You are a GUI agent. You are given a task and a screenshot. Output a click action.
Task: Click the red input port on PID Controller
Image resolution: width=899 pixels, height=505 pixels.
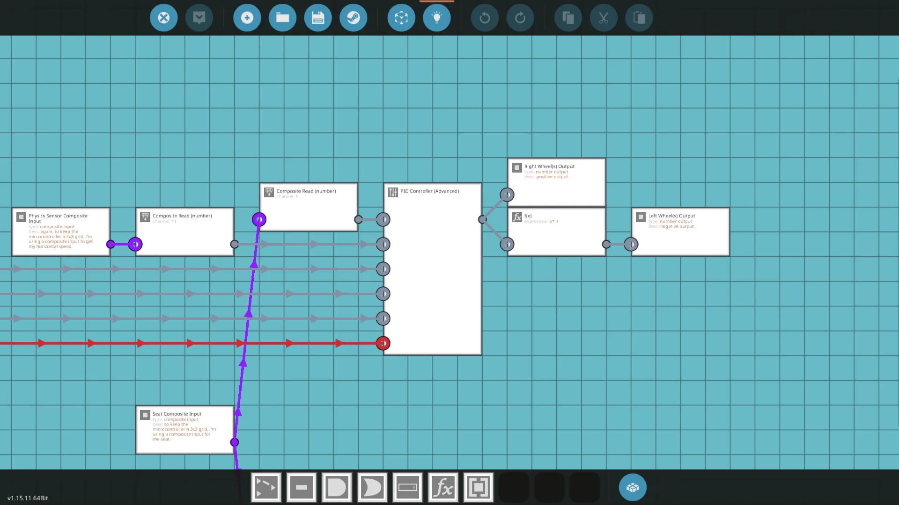pyautogui.click(x=383, y=343)
